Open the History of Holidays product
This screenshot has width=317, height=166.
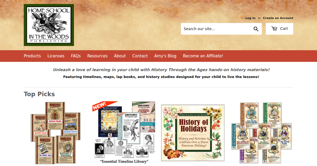[193, 133]
